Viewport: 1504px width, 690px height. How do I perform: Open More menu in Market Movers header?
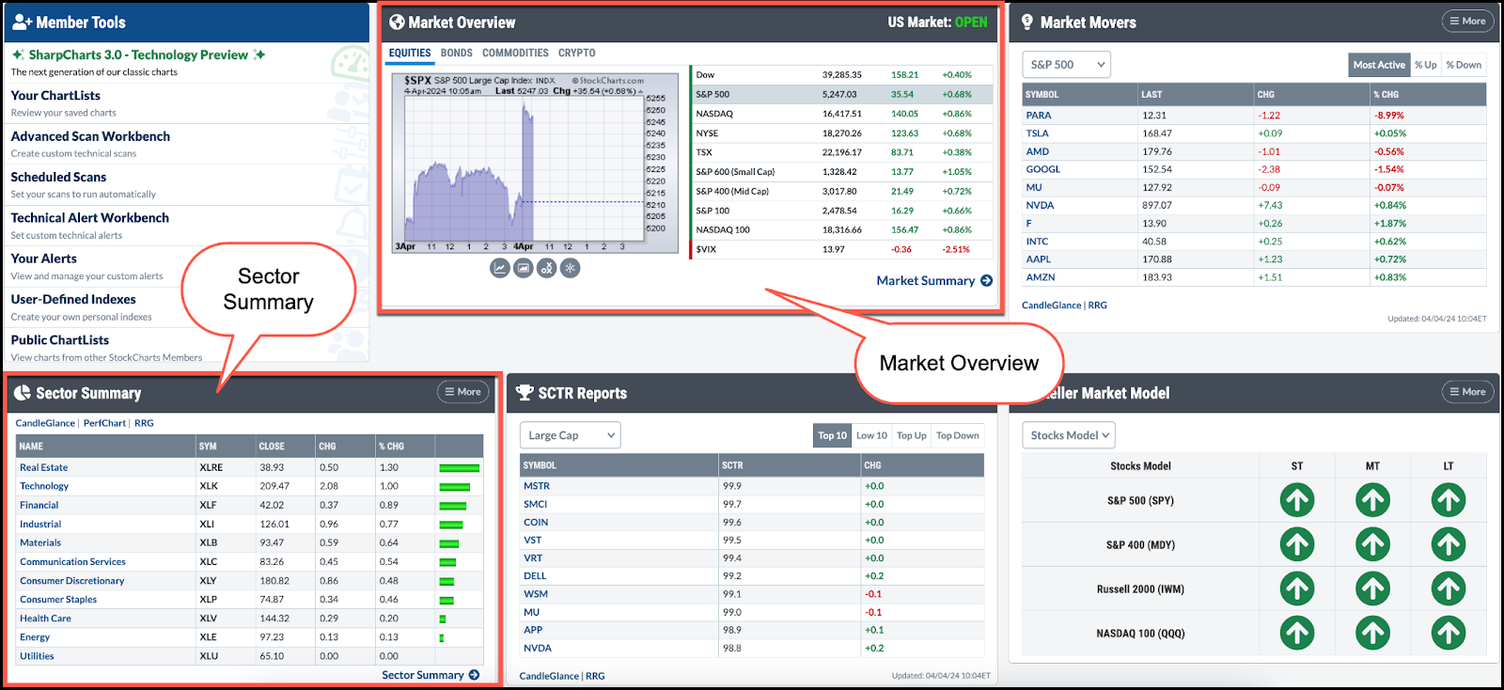[x=1467, y=21]
